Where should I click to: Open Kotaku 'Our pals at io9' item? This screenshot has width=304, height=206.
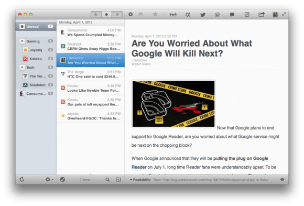pyautogui.click(x=91, y=102)
